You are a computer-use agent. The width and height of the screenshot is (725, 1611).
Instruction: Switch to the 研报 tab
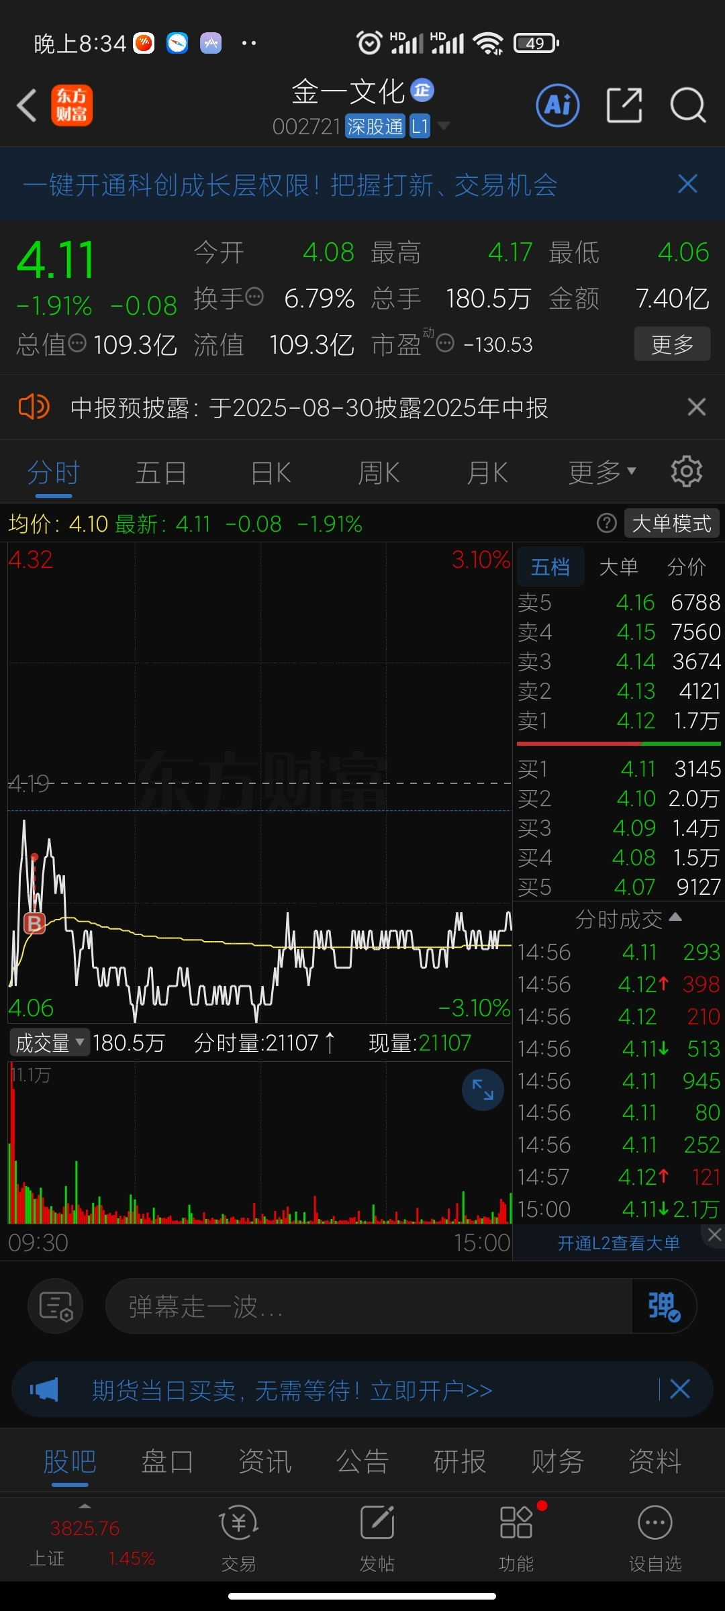coord(460,1461)
